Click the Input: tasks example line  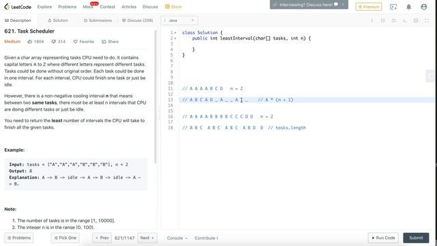(x=68, y=165)
